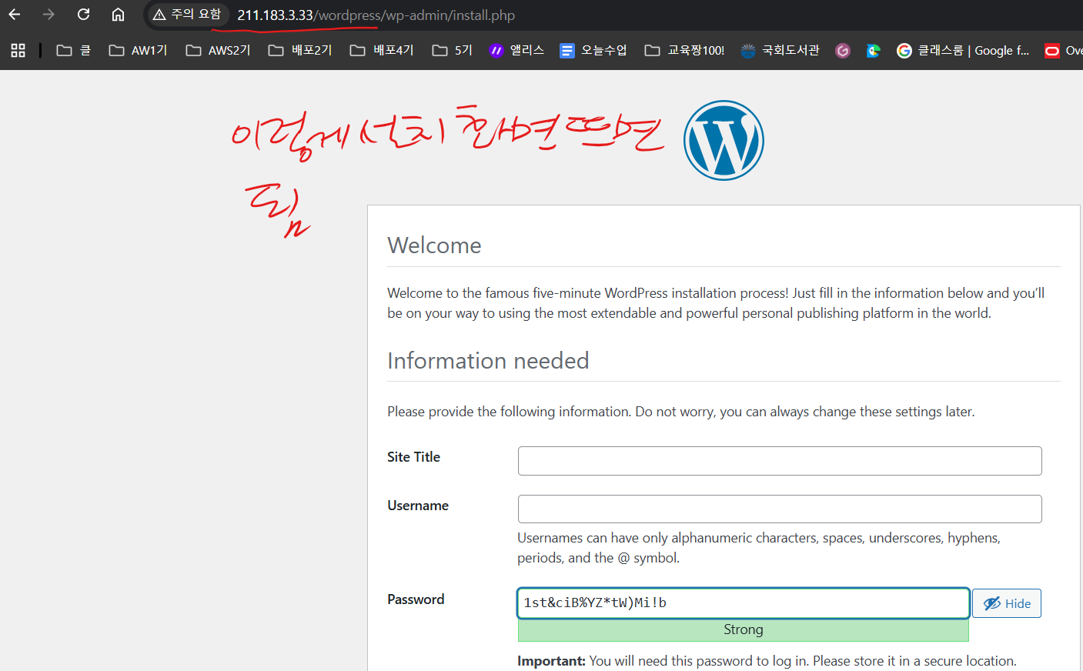Click into the Password field
Viewport: 1083px width, 671px height.
(x=743, y=603)
